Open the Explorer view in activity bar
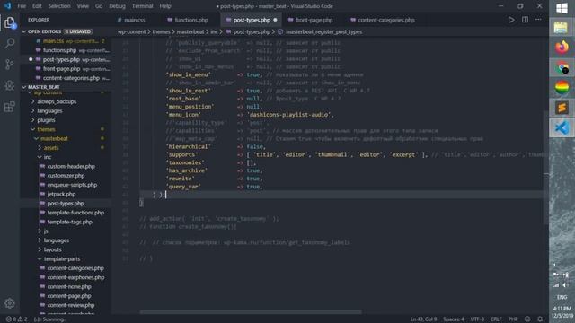 click(x=10, y=23)
